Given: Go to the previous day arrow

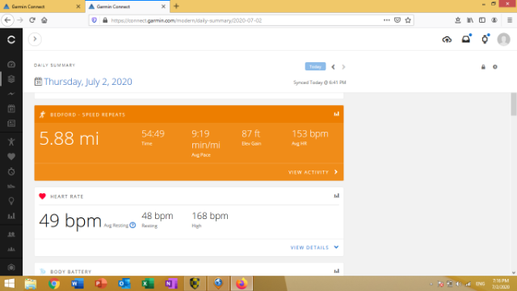Looking at the screenshot, I should point(333,67).
